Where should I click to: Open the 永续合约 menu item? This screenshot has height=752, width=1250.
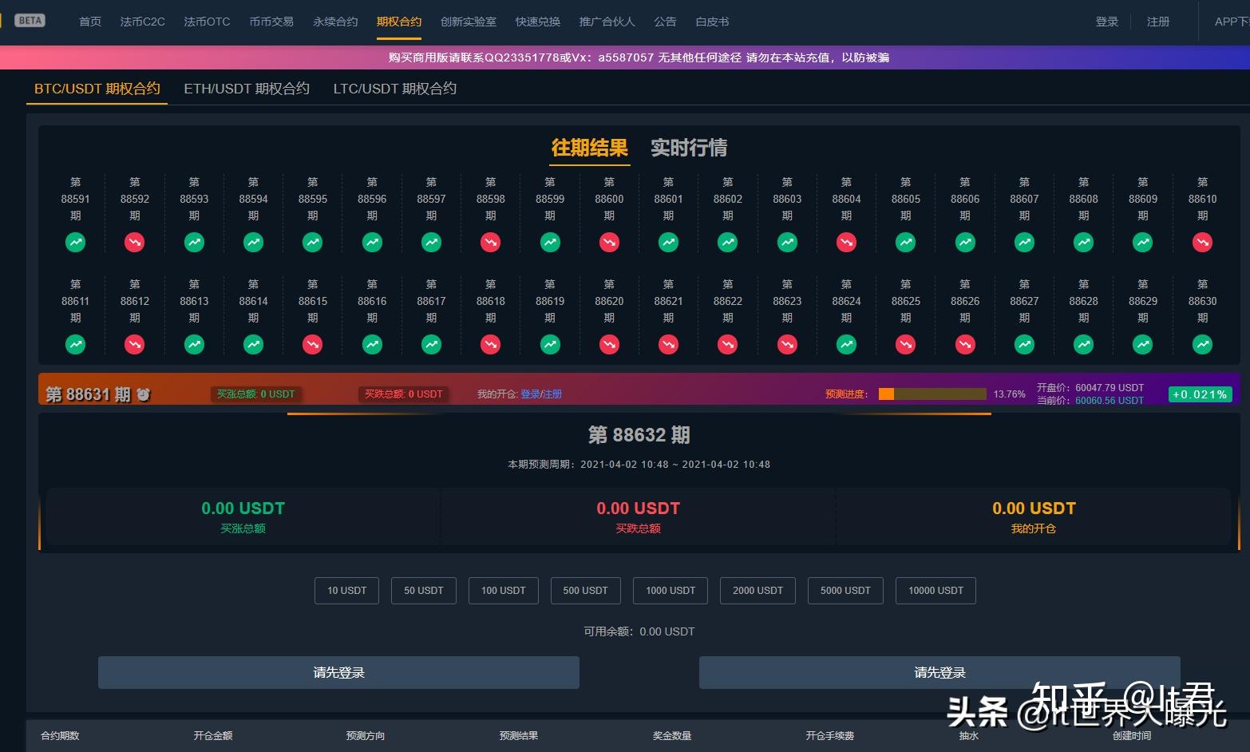pyautogui.click(x=335, y=22)
